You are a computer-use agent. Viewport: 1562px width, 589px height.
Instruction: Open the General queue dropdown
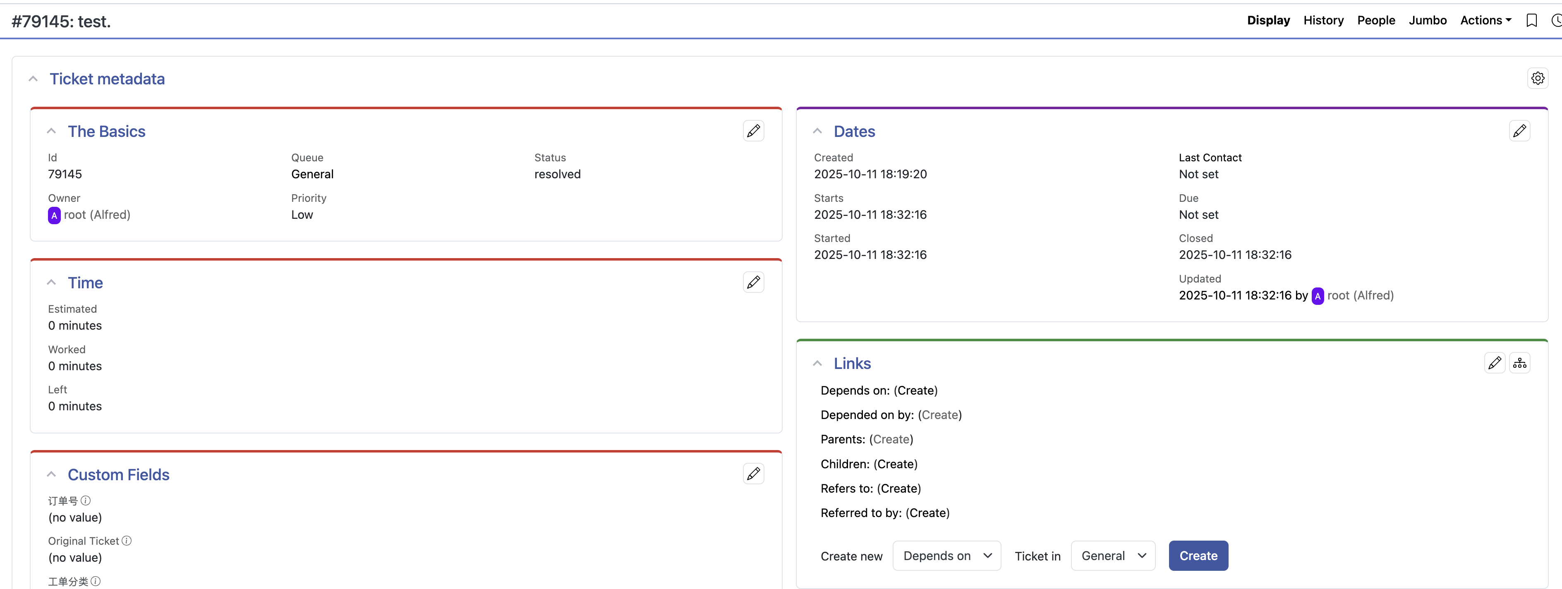tap(1113, 555)
